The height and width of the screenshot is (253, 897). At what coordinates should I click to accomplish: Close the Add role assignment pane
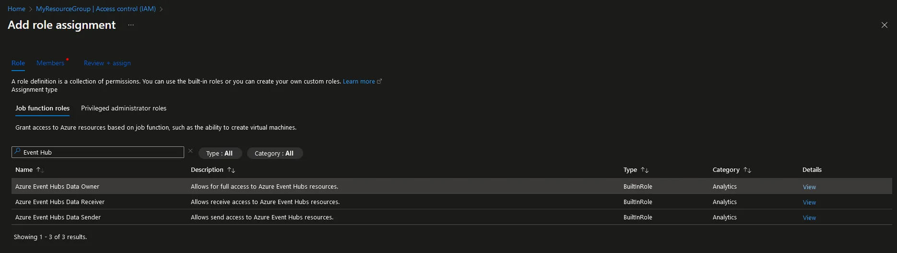[885, 25]
